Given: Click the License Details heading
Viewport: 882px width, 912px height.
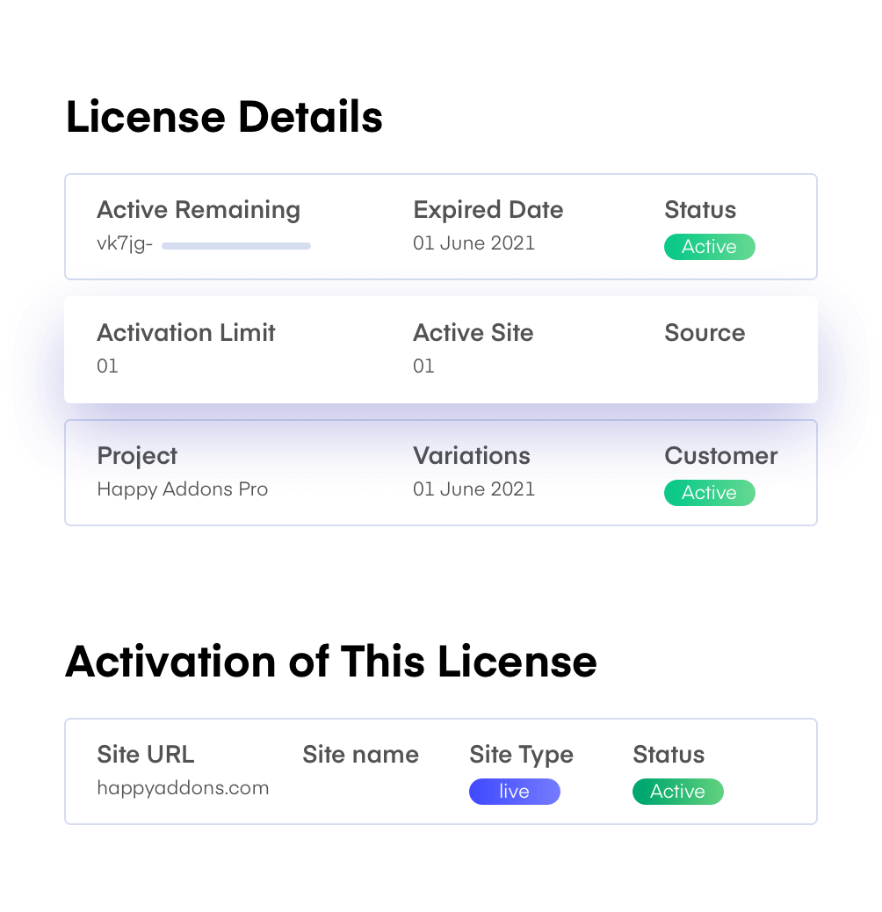Looking at the screenshot, I should pos(224,117).
